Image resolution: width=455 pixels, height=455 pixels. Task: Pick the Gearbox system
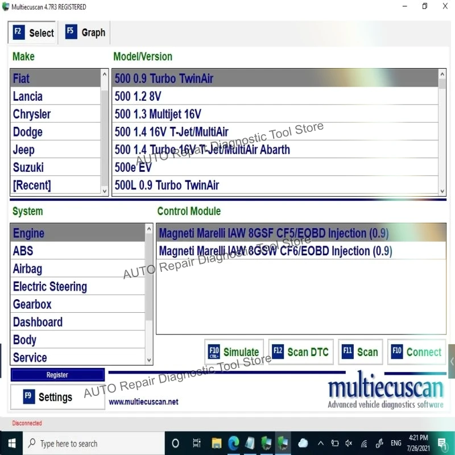coord(78,304)
